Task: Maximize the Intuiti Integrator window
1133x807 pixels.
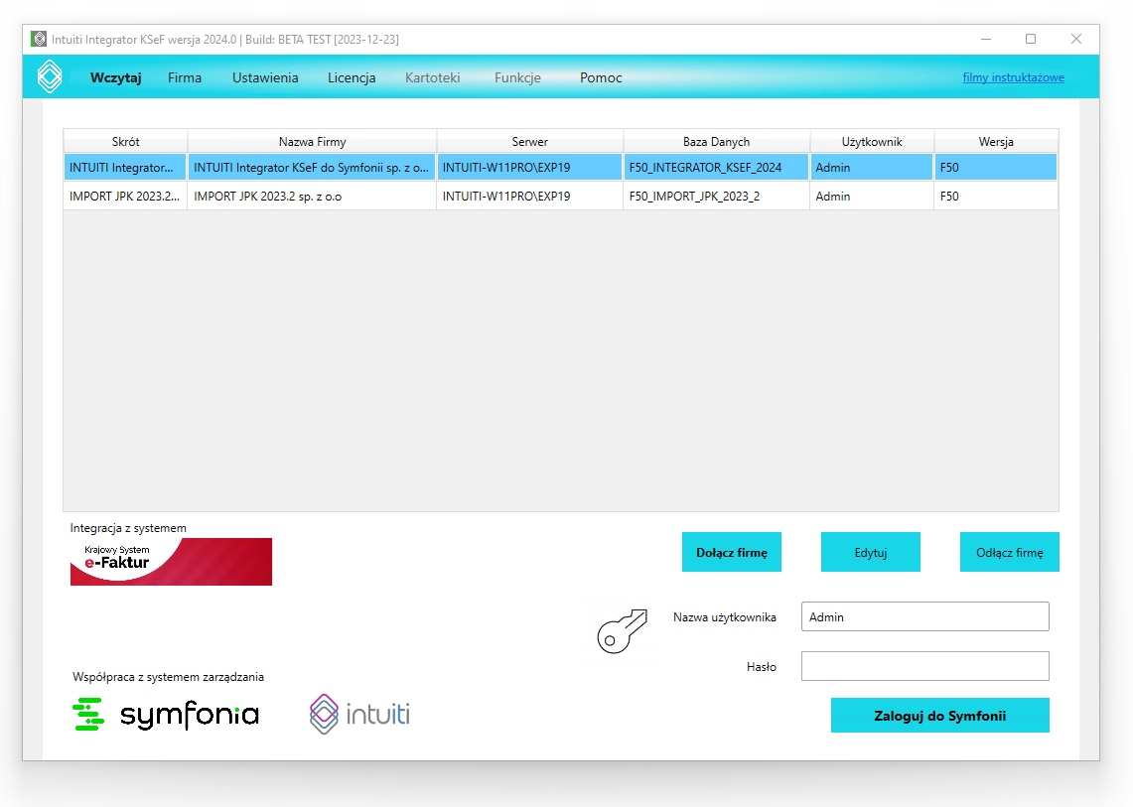Action: [x=1031, y=39]
